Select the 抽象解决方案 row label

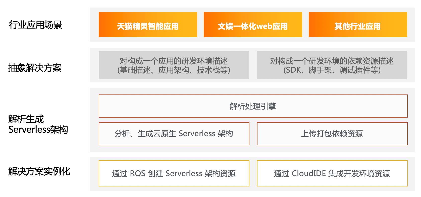35,68
